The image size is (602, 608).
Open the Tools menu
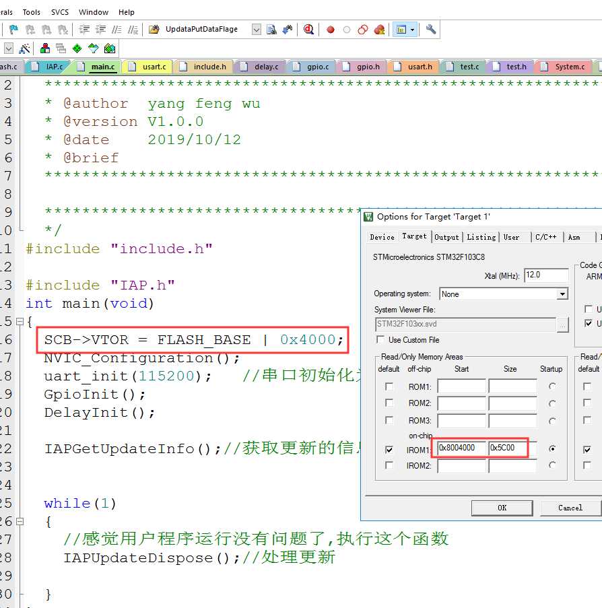32,12
